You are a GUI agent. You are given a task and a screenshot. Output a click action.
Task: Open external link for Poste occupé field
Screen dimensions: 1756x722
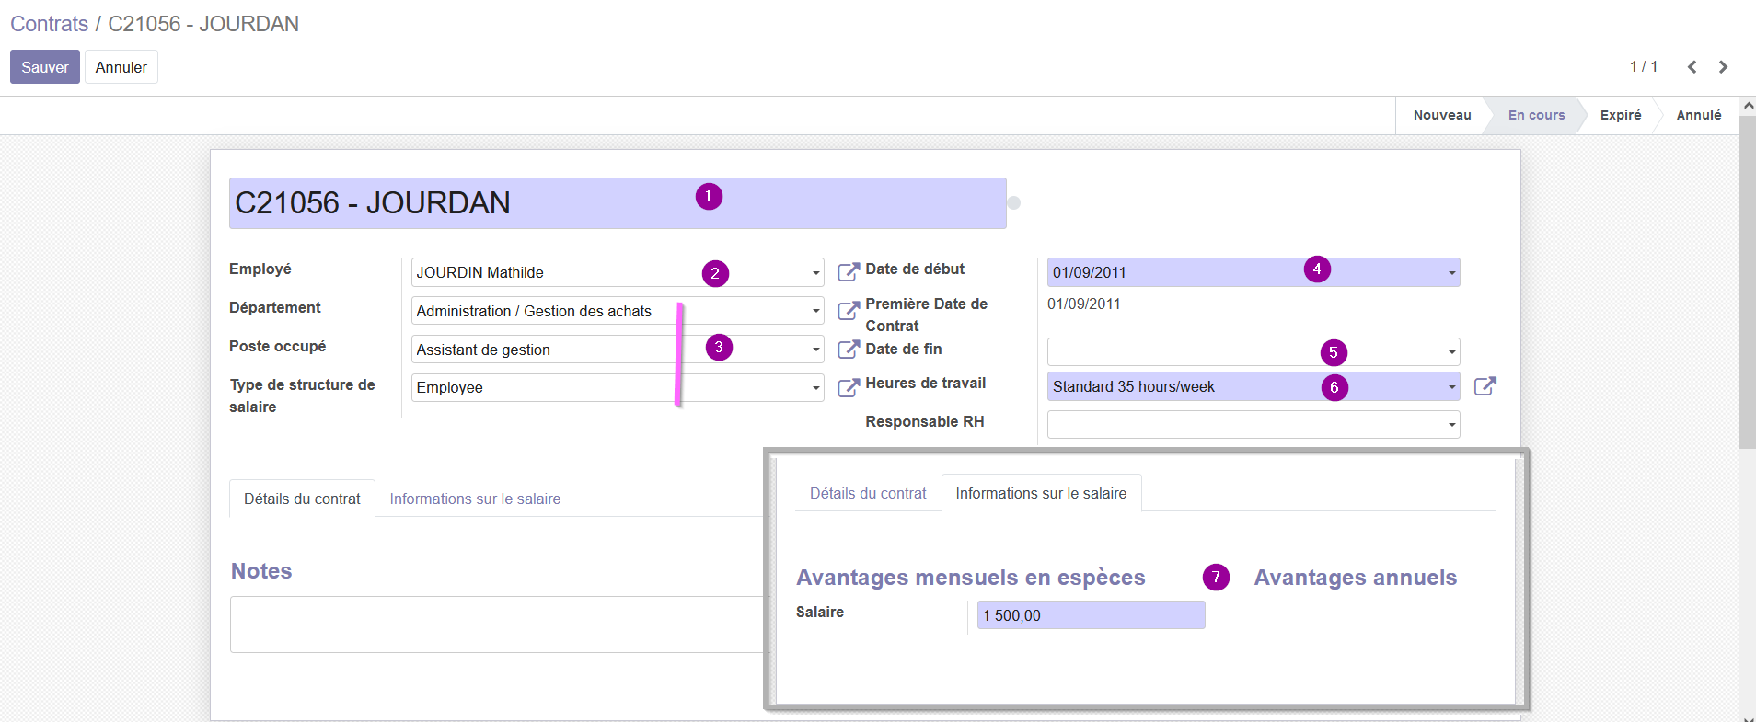(848, 350)
